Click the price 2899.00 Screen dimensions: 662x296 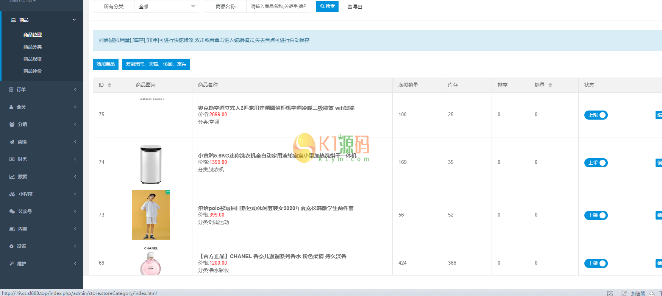pos(218,115)
